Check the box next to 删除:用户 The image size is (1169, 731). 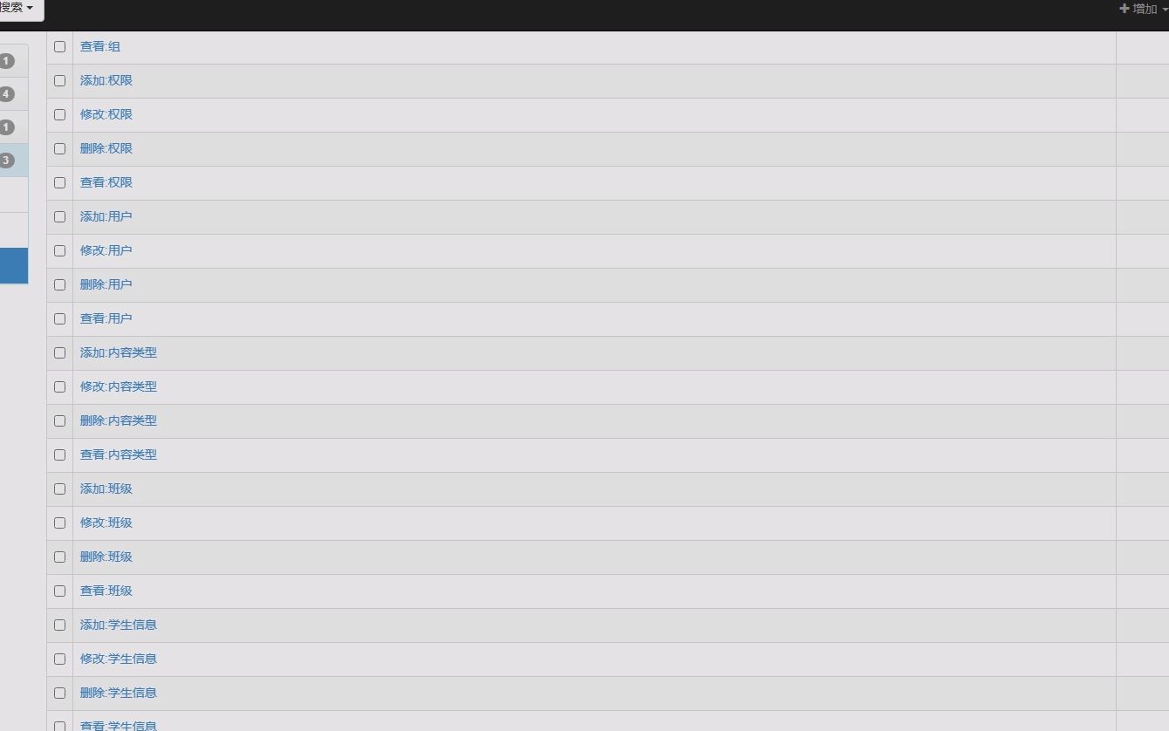pyautogui.click(x=59, y=284)
